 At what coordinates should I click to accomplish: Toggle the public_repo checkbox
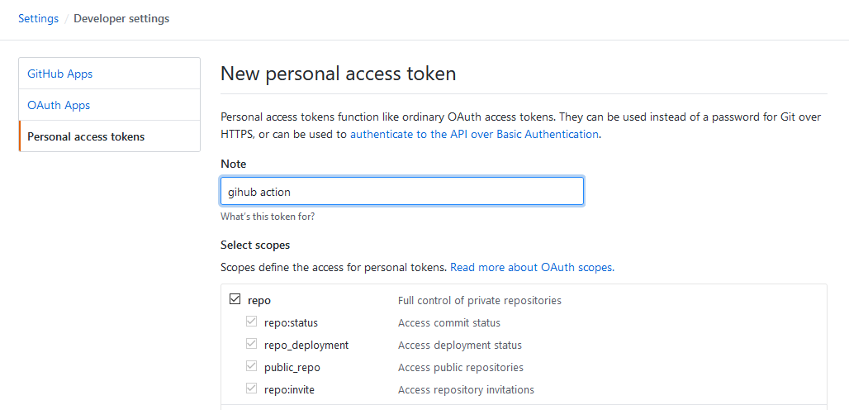coord(251,366)
